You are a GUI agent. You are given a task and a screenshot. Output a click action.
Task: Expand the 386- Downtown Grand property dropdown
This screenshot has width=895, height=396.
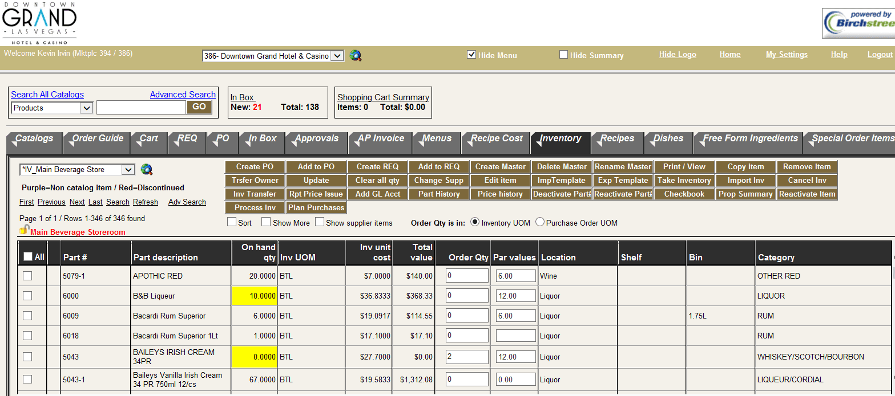tap(273, 56)
